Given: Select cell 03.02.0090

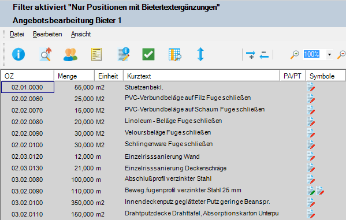Looking at the screenshot, I should coord(27,191).
